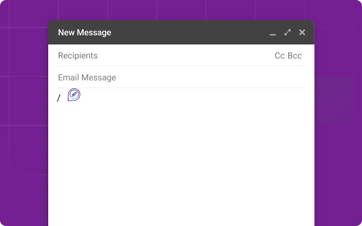Screen dimensions: 362x226
Task: Select the dark compose header bar
Action: 181,32
